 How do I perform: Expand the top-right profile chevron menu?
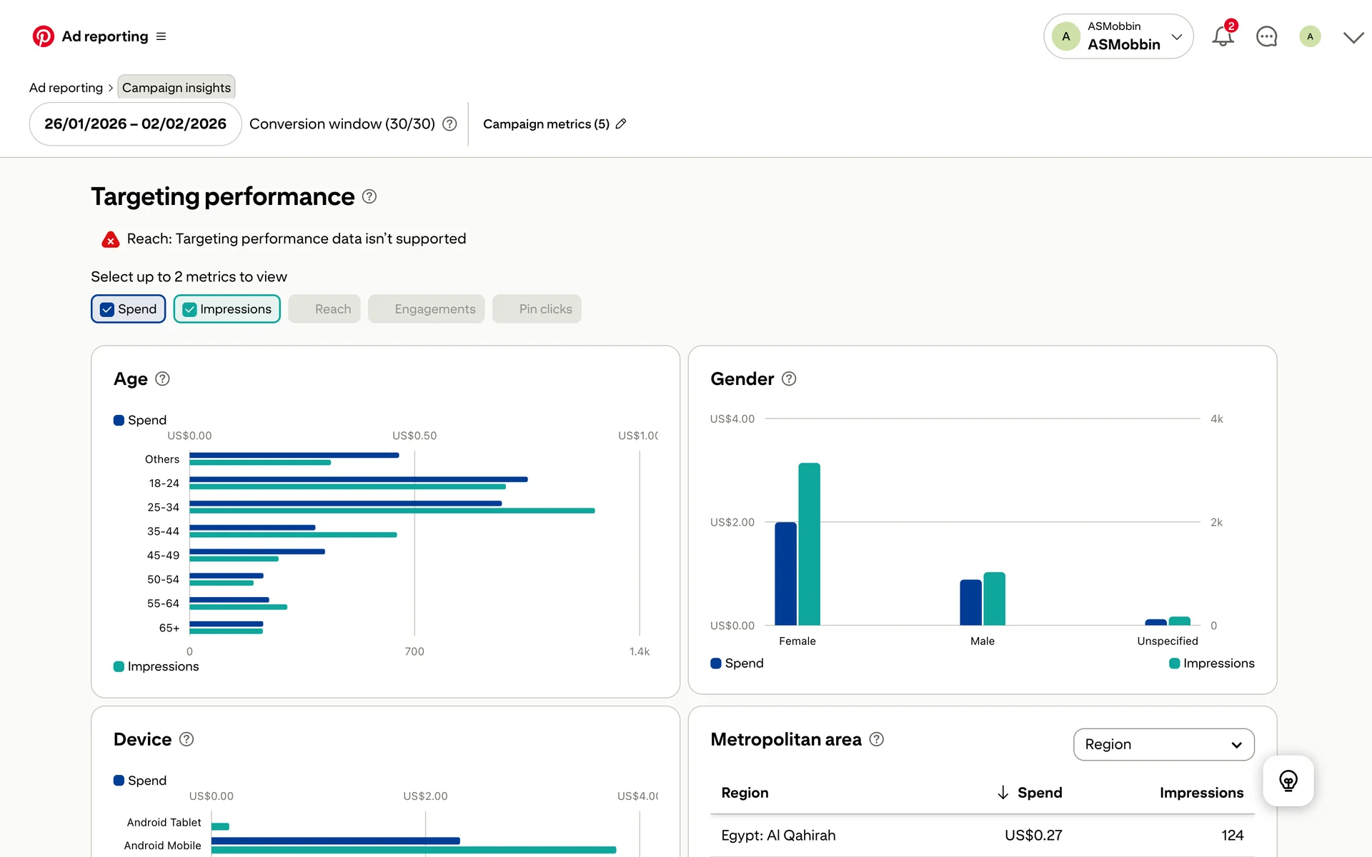(x=1353, y=37)
